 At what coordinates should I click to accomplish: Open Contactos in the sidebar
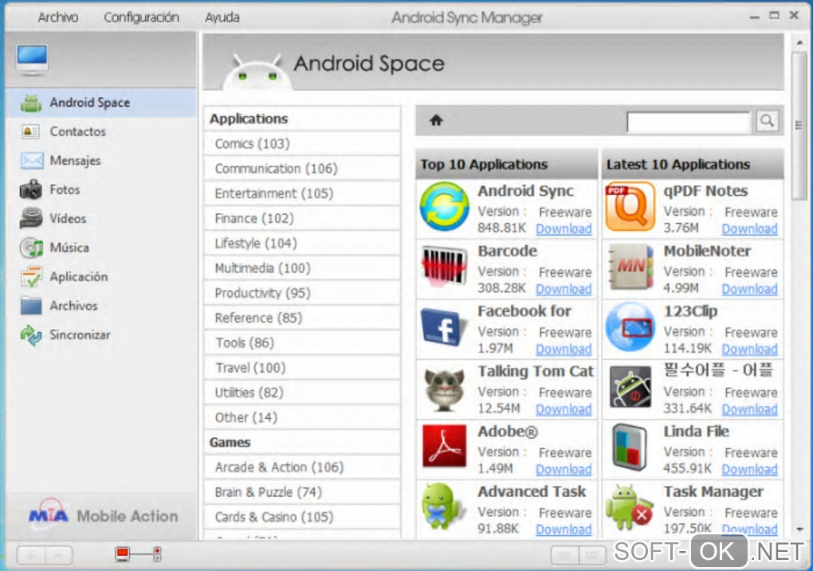tap(100, 131)
